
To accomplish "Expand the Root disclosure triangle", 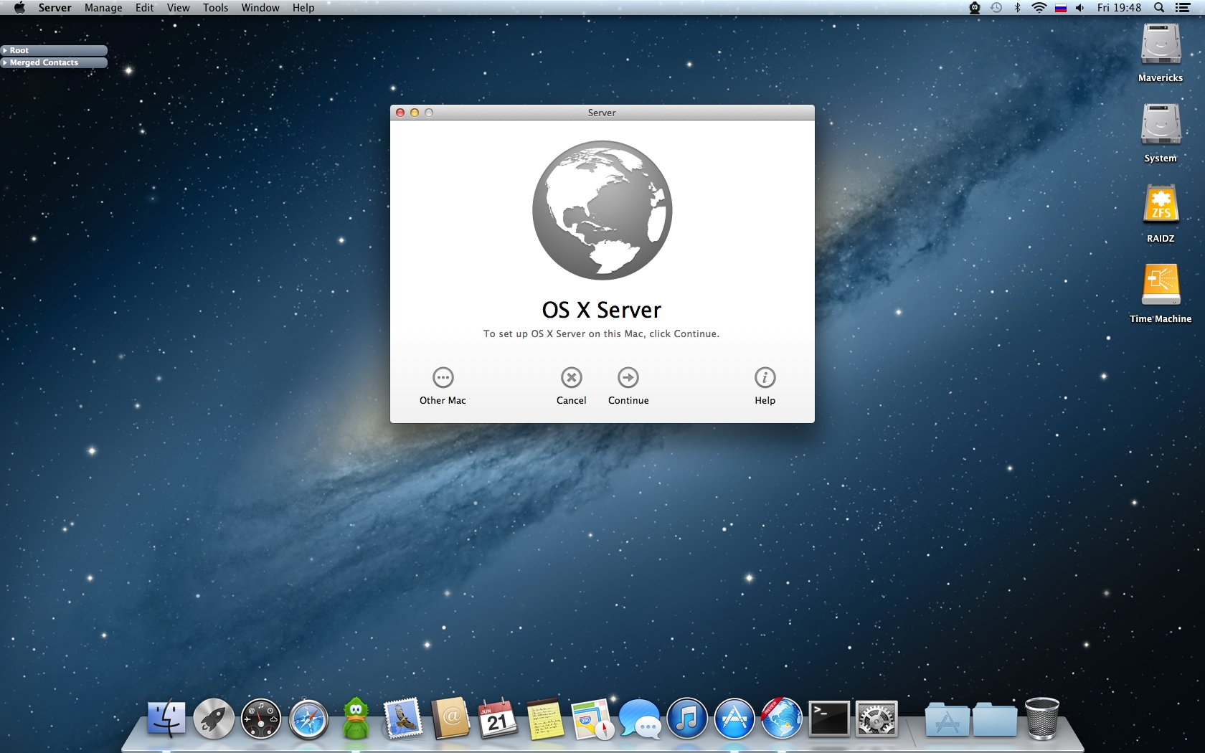I will tap(6, 50).
